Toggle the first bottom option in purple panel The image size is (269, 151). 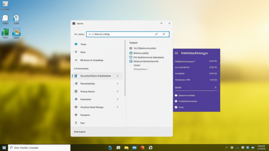(x=176, y=96)
